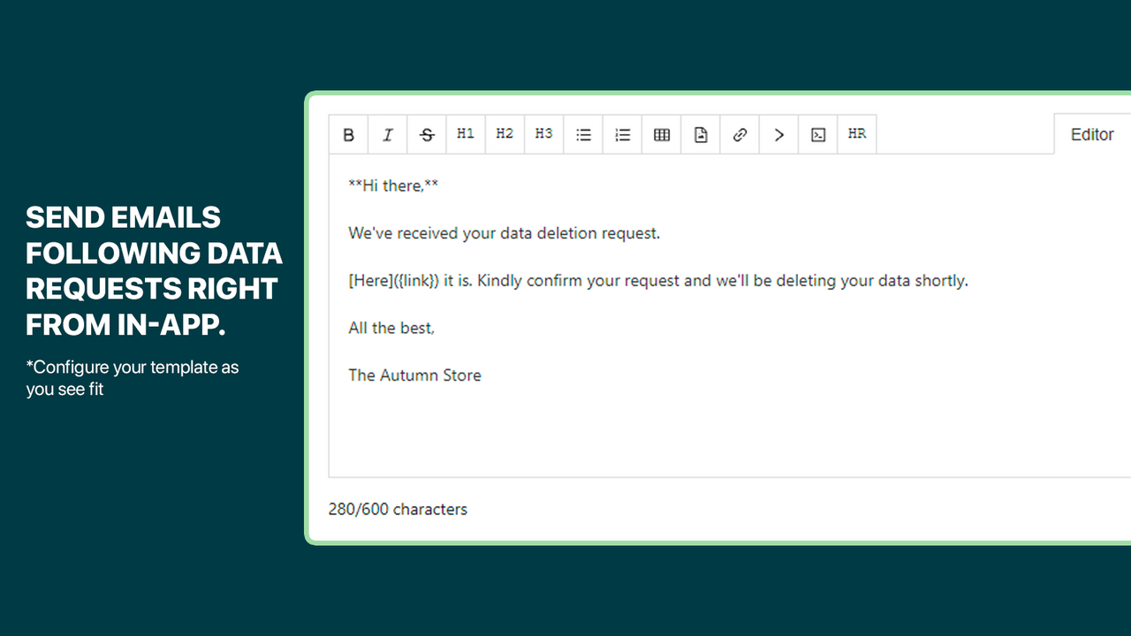Insert an H2 heading
The image size is (1131, 636).
[505, 134]
